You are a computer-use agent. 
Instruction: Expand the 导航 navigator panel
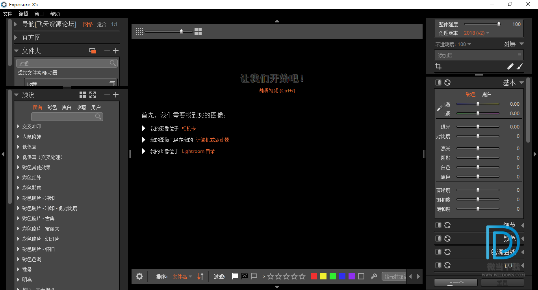pos(15,24)
